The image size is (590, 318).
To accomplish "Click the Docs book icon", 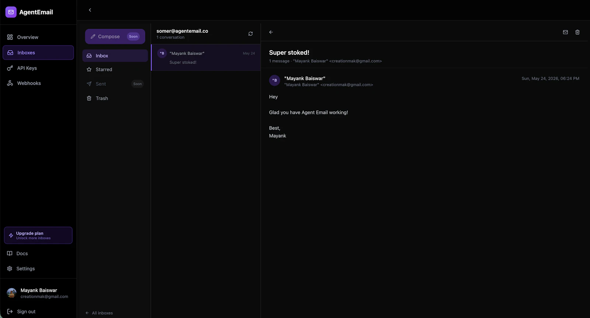I will click(10, 253).
